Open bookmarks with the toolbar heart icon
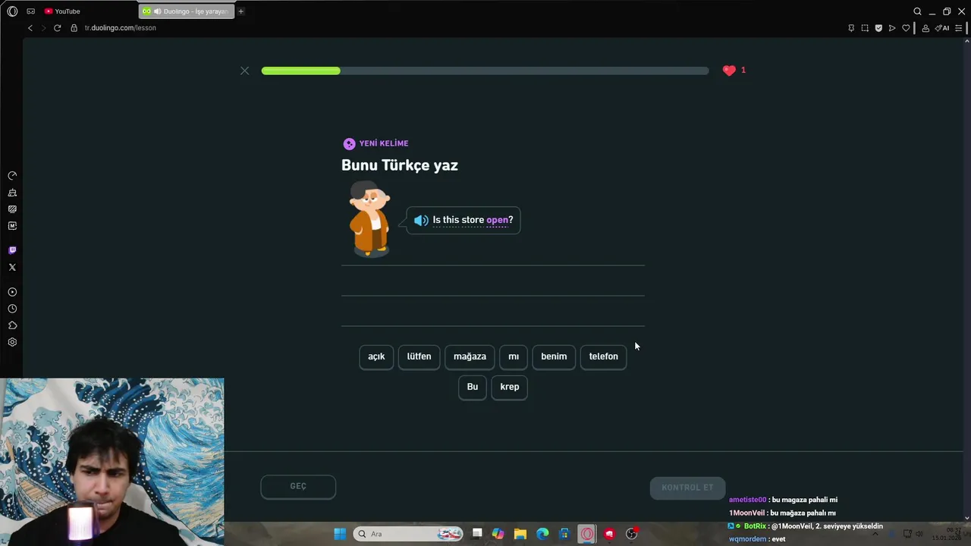The width and height of the screenshot is (971, 546). tap(906, 28)
